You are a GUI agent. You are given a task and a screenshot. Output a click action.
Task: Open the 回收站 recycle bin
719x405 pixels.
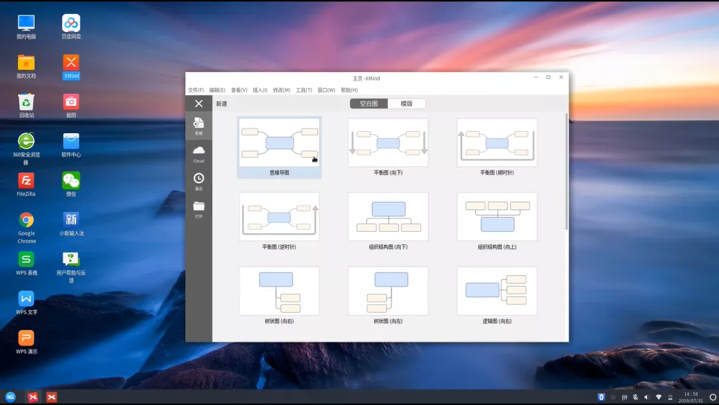pos(26,105)
